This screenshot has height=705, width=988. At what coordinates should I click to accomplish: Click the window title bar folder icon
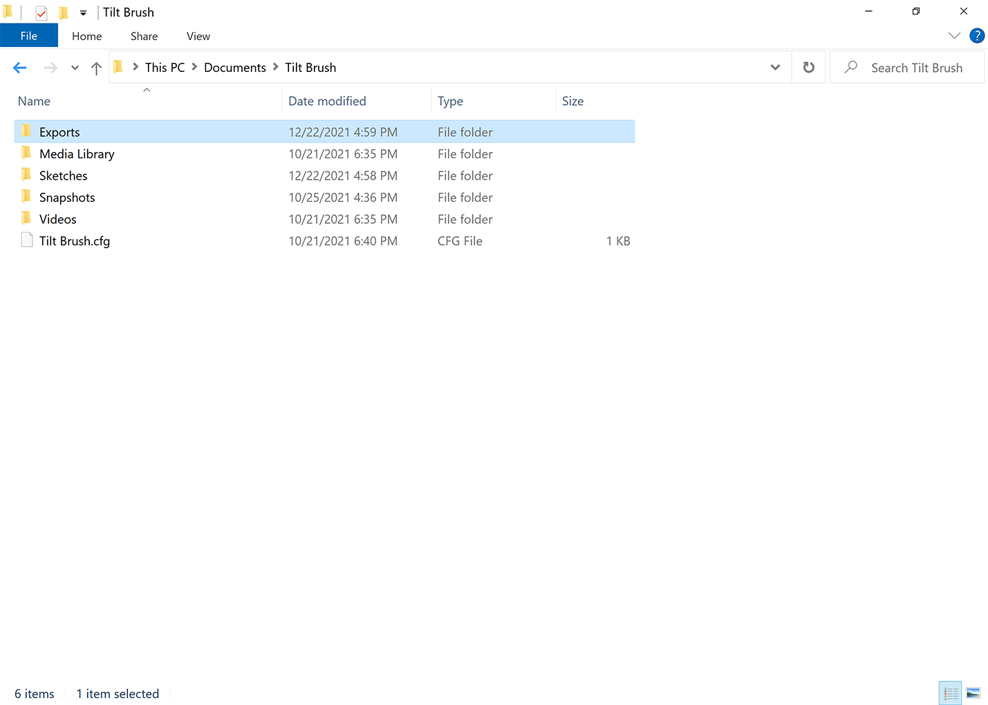coord(8,12)
